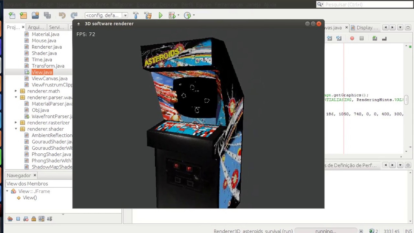Click the editor uncomment lines icon

click(x=384, y=38)
